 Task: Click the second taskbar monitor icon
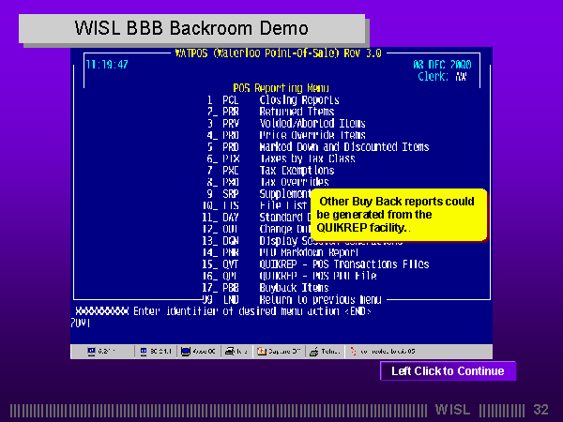144,352
